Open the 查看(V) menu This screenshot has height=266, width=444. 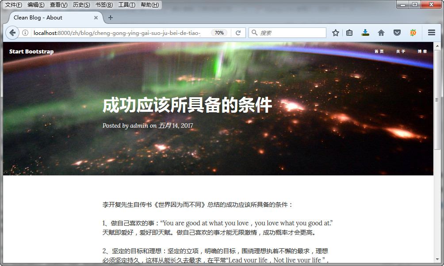(x=59, y=5)
